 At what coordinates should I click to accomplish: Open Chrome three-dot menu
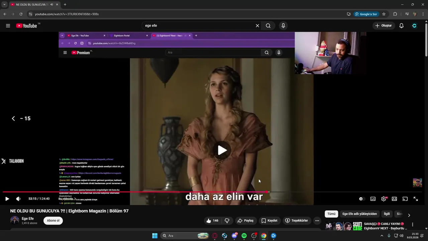pyautogui.click(x=423, y=14)
